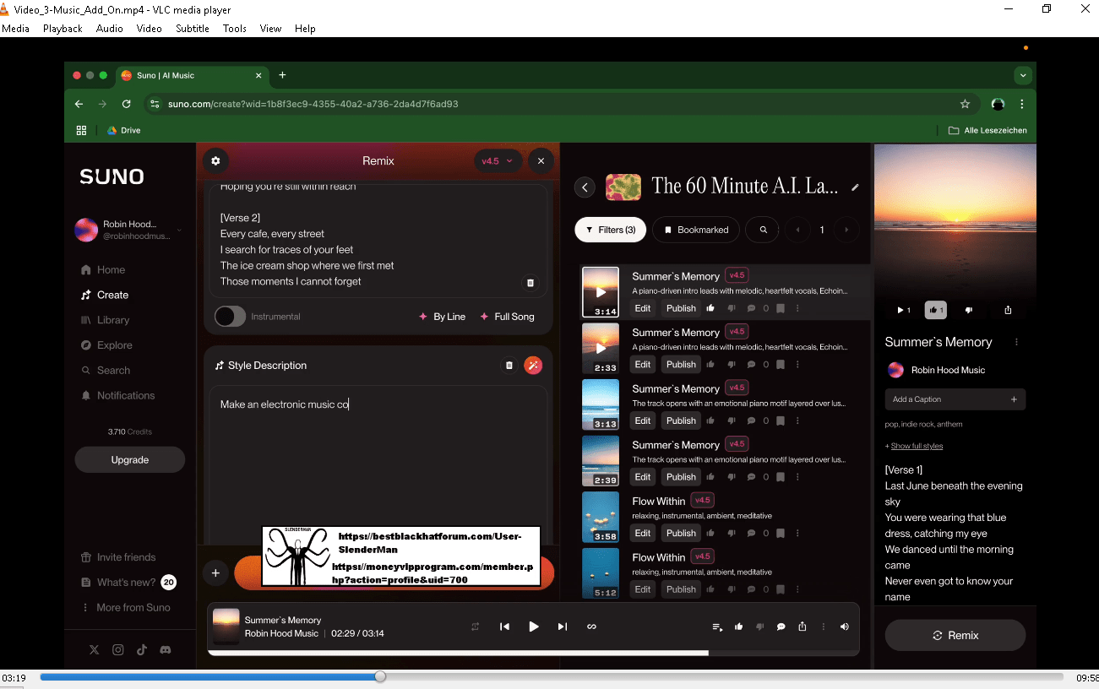Image resolution: width=1099 pixels, height=689 pixels.
Task: Seek in the VLC timeline slider
Action: click(552, 676)
